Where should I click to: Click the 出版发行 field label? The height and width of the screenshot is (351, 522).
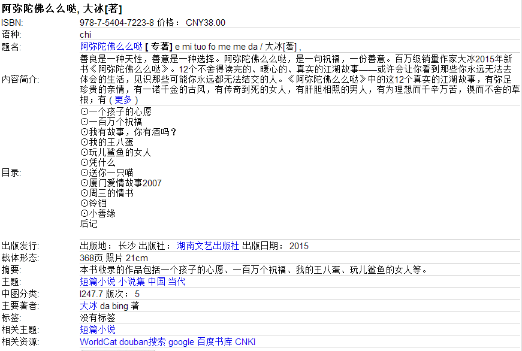(x=20, y=246)
